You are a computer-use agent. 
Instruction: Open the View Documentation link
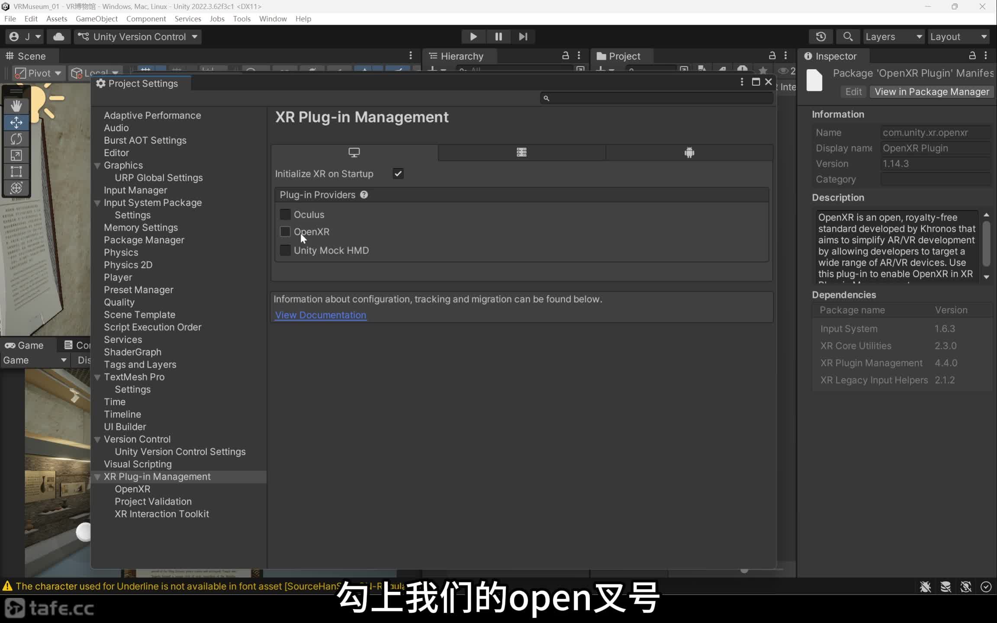[321, 315]
